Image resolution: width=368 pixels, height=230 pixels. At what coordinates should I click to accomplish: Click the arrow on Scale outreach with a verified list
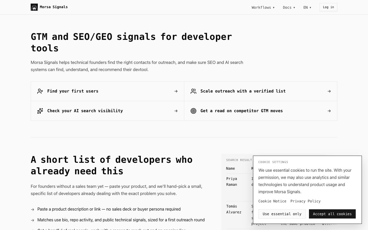click(x=329, y=91)
